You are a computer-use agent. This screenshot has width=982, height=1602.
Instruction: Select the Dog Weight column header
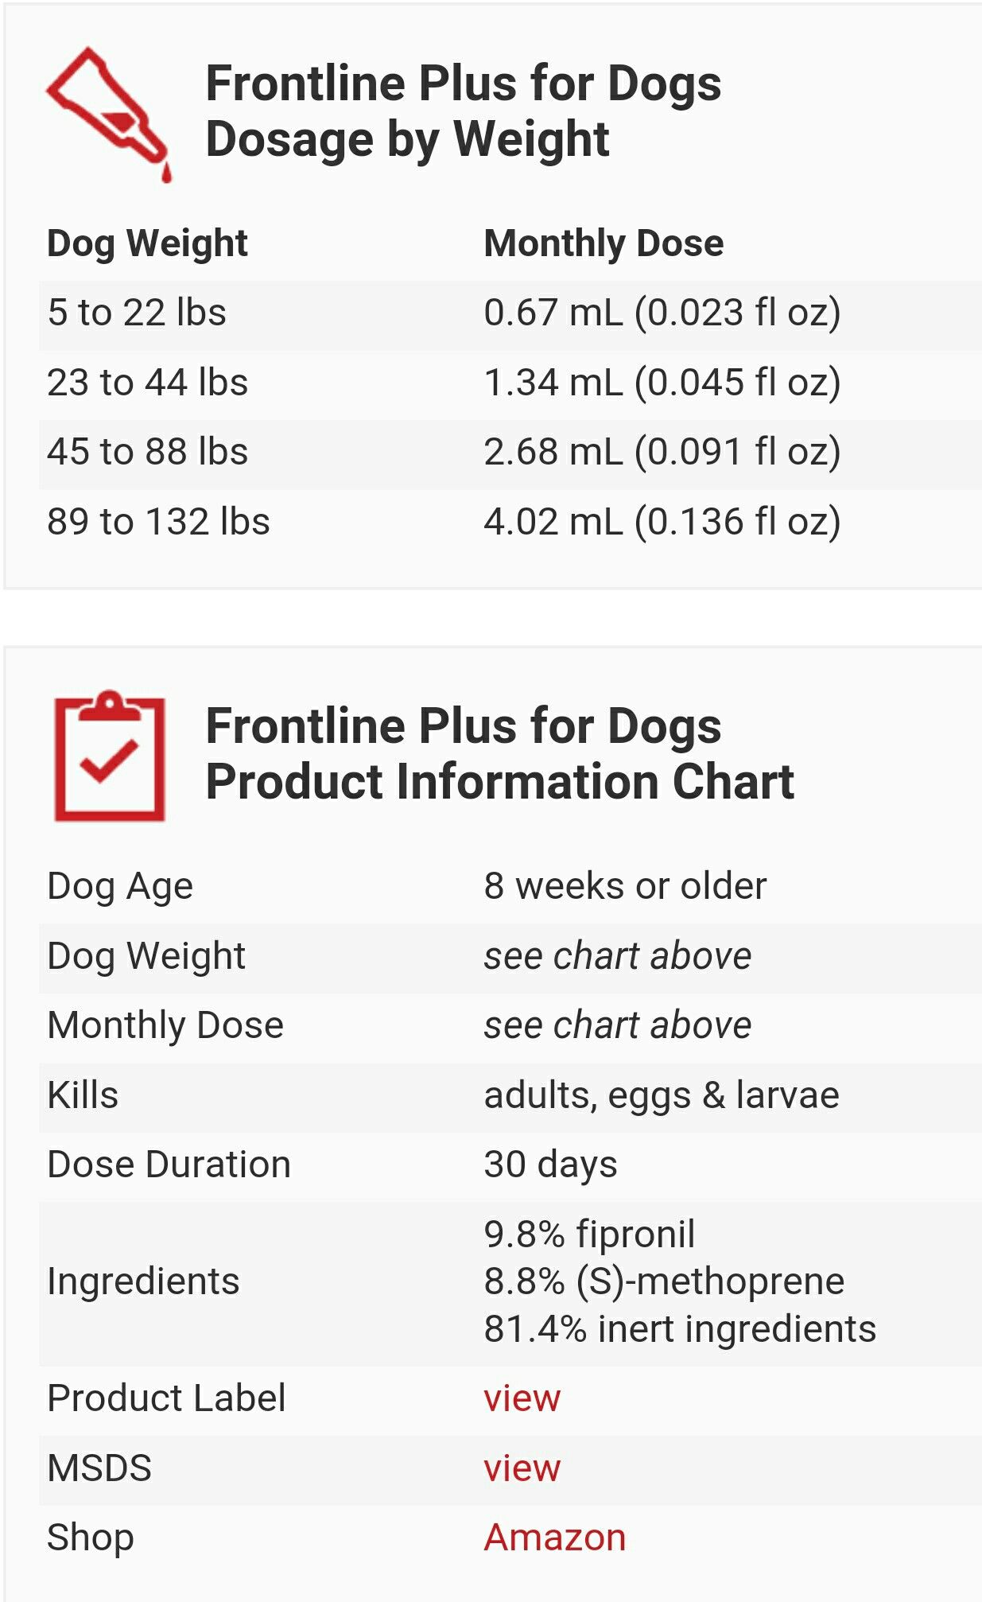click(147, 243)
